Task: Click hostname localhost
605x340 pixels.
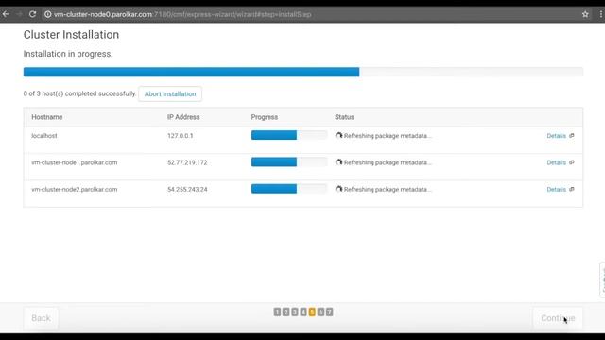Action: 44,136
